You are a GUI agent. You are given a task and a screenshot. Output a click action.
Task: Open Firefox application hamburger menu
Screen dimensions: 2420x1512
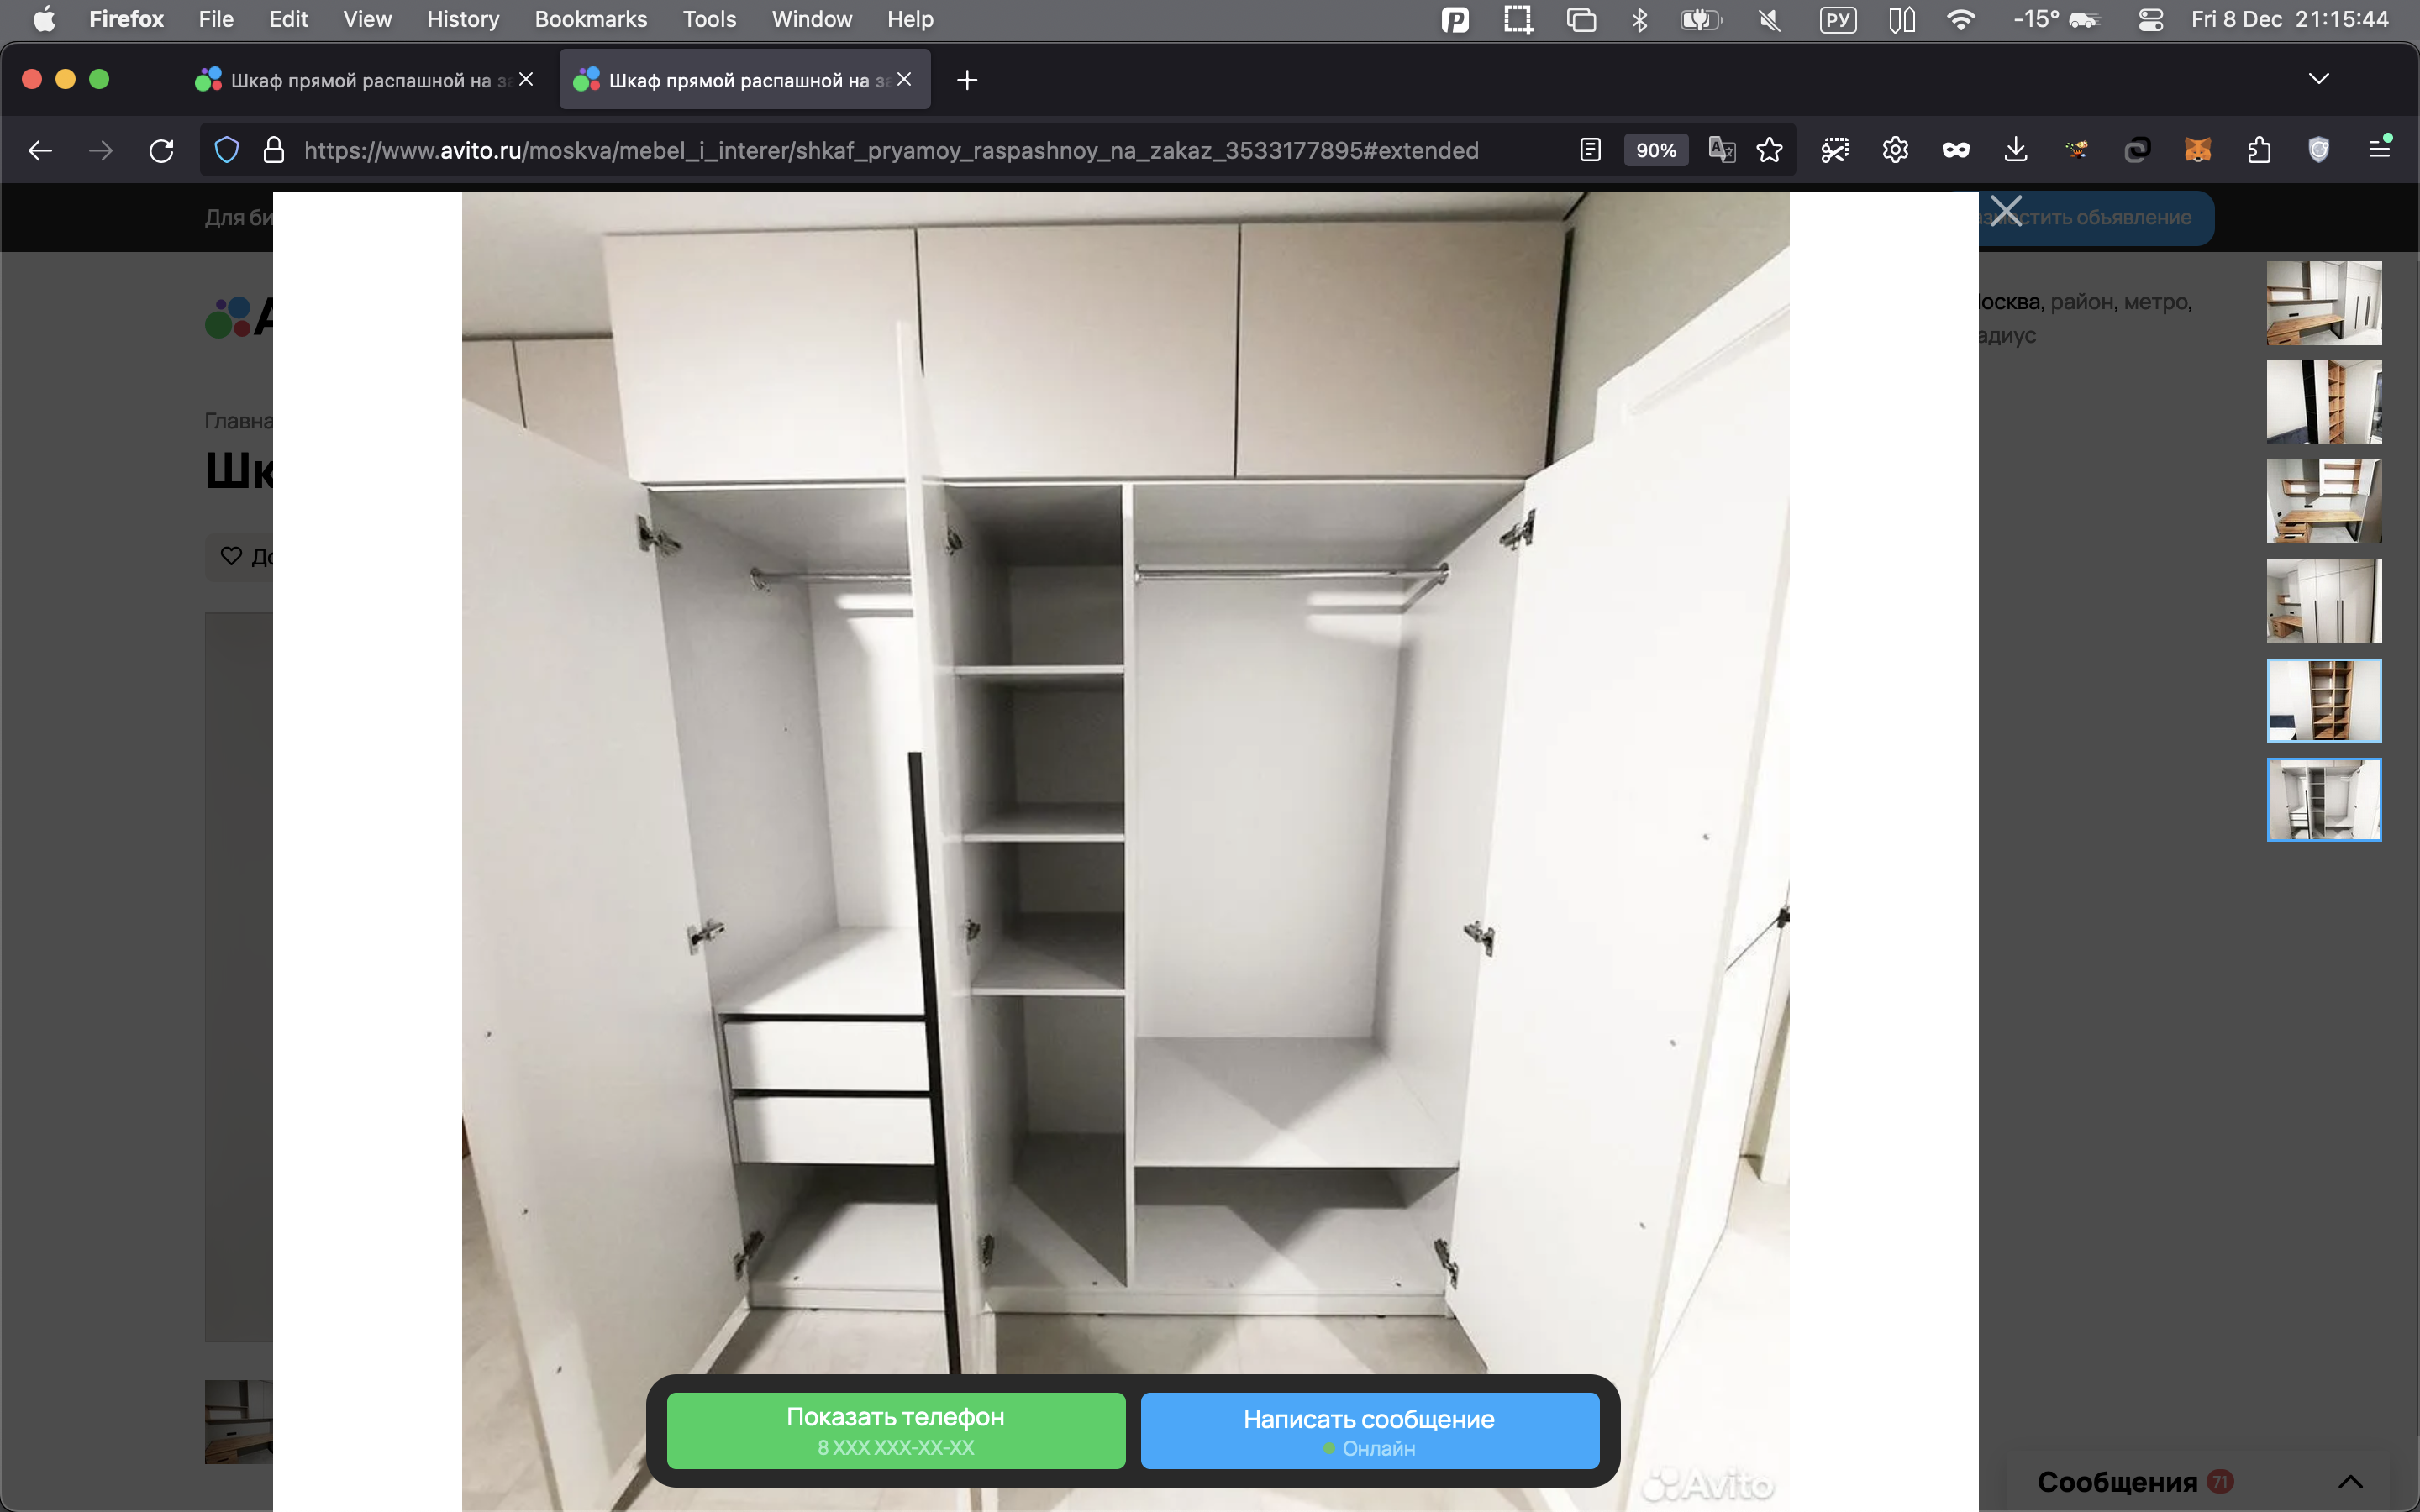[2379, 151]
